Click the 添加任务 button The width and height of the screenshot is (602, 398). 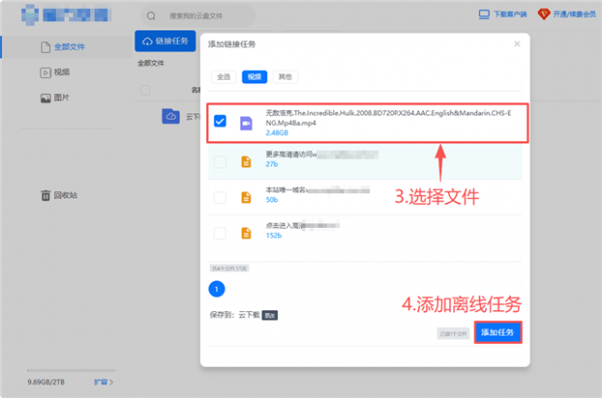498,332
